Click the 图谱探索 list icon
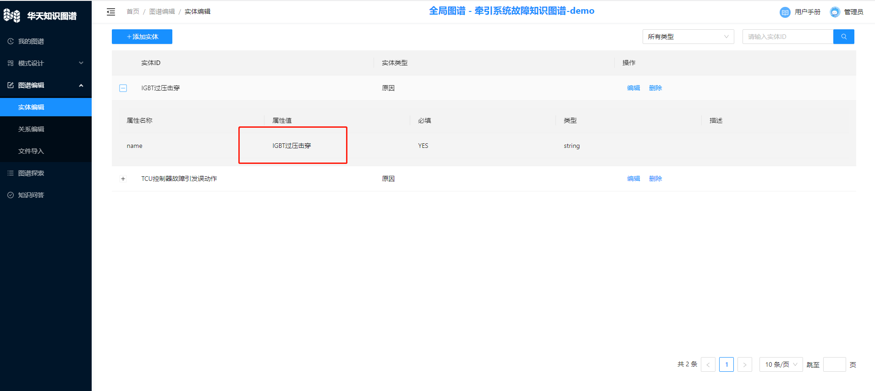Screen dimensions: 875x391 coord(11,173)
